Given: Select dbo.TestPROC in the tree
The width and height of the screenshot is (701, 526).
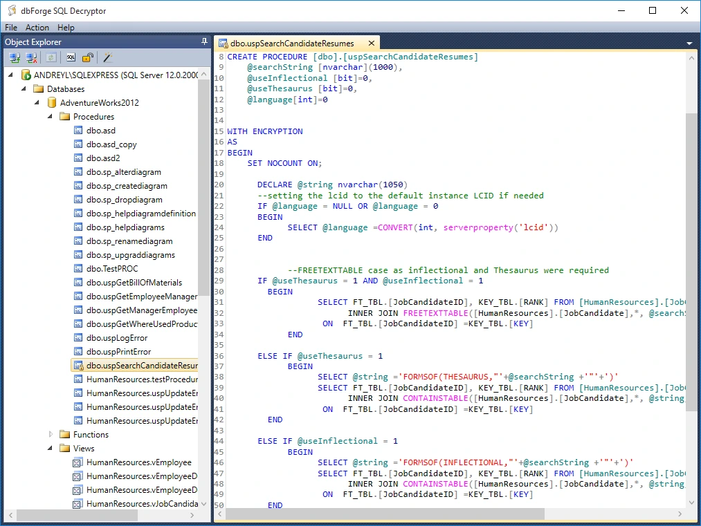Looking at the screenshot, I should pos(112,269).
